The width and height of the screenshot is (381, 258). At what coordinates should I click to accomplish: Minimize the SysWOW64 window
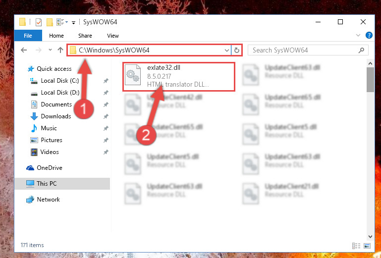[318, 22]
